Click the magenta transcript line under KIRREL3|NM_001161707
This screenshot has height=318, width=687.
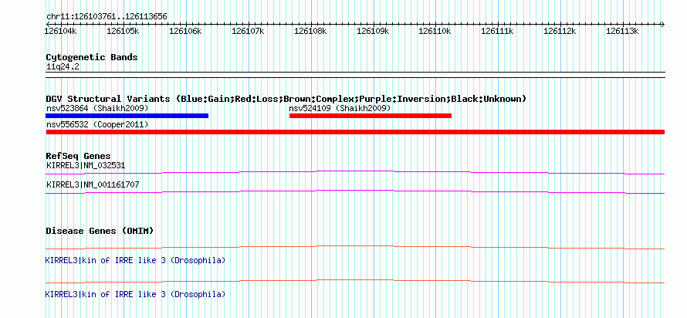pos(355,191)
